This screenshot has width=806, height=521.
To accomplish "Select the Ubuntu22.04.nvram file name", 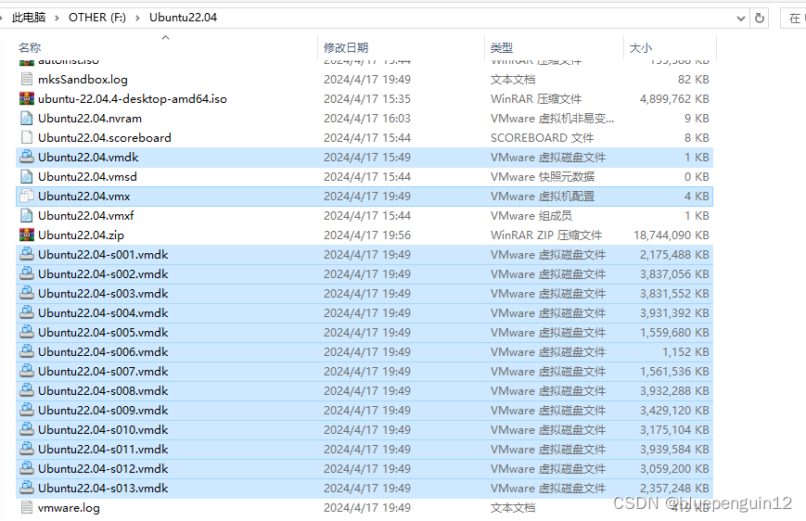I will coord(90,119).
